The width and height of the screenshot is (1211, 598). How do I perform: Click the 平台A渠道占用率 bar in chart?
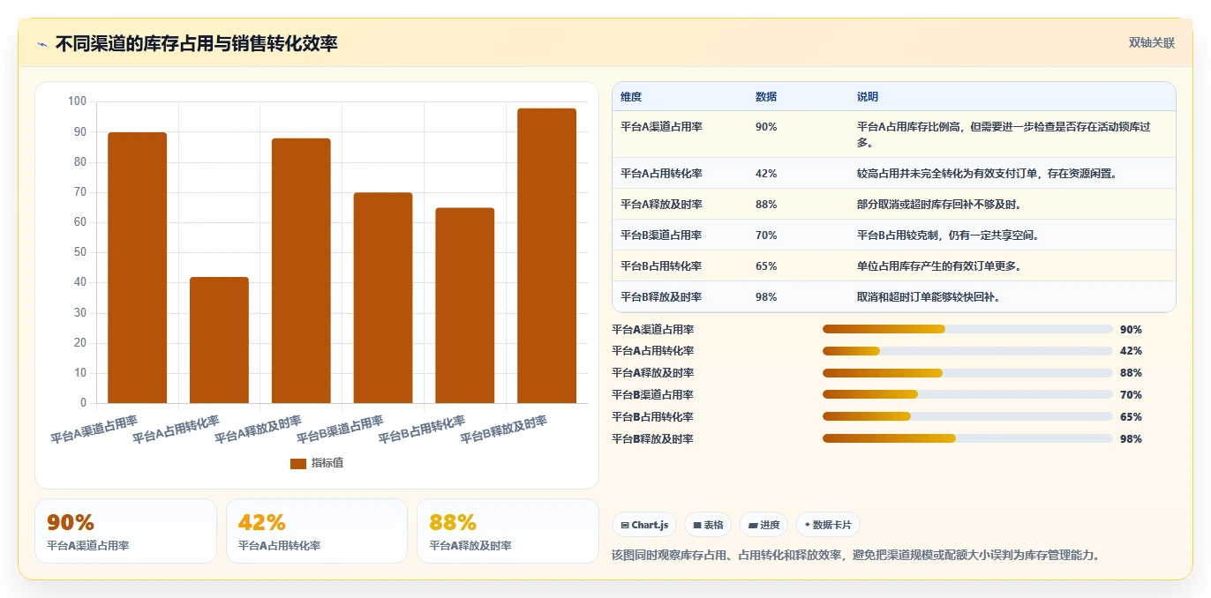137,267
